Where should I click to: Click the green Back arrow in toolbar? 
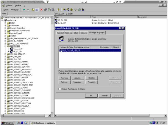click(x=24, y=10)
